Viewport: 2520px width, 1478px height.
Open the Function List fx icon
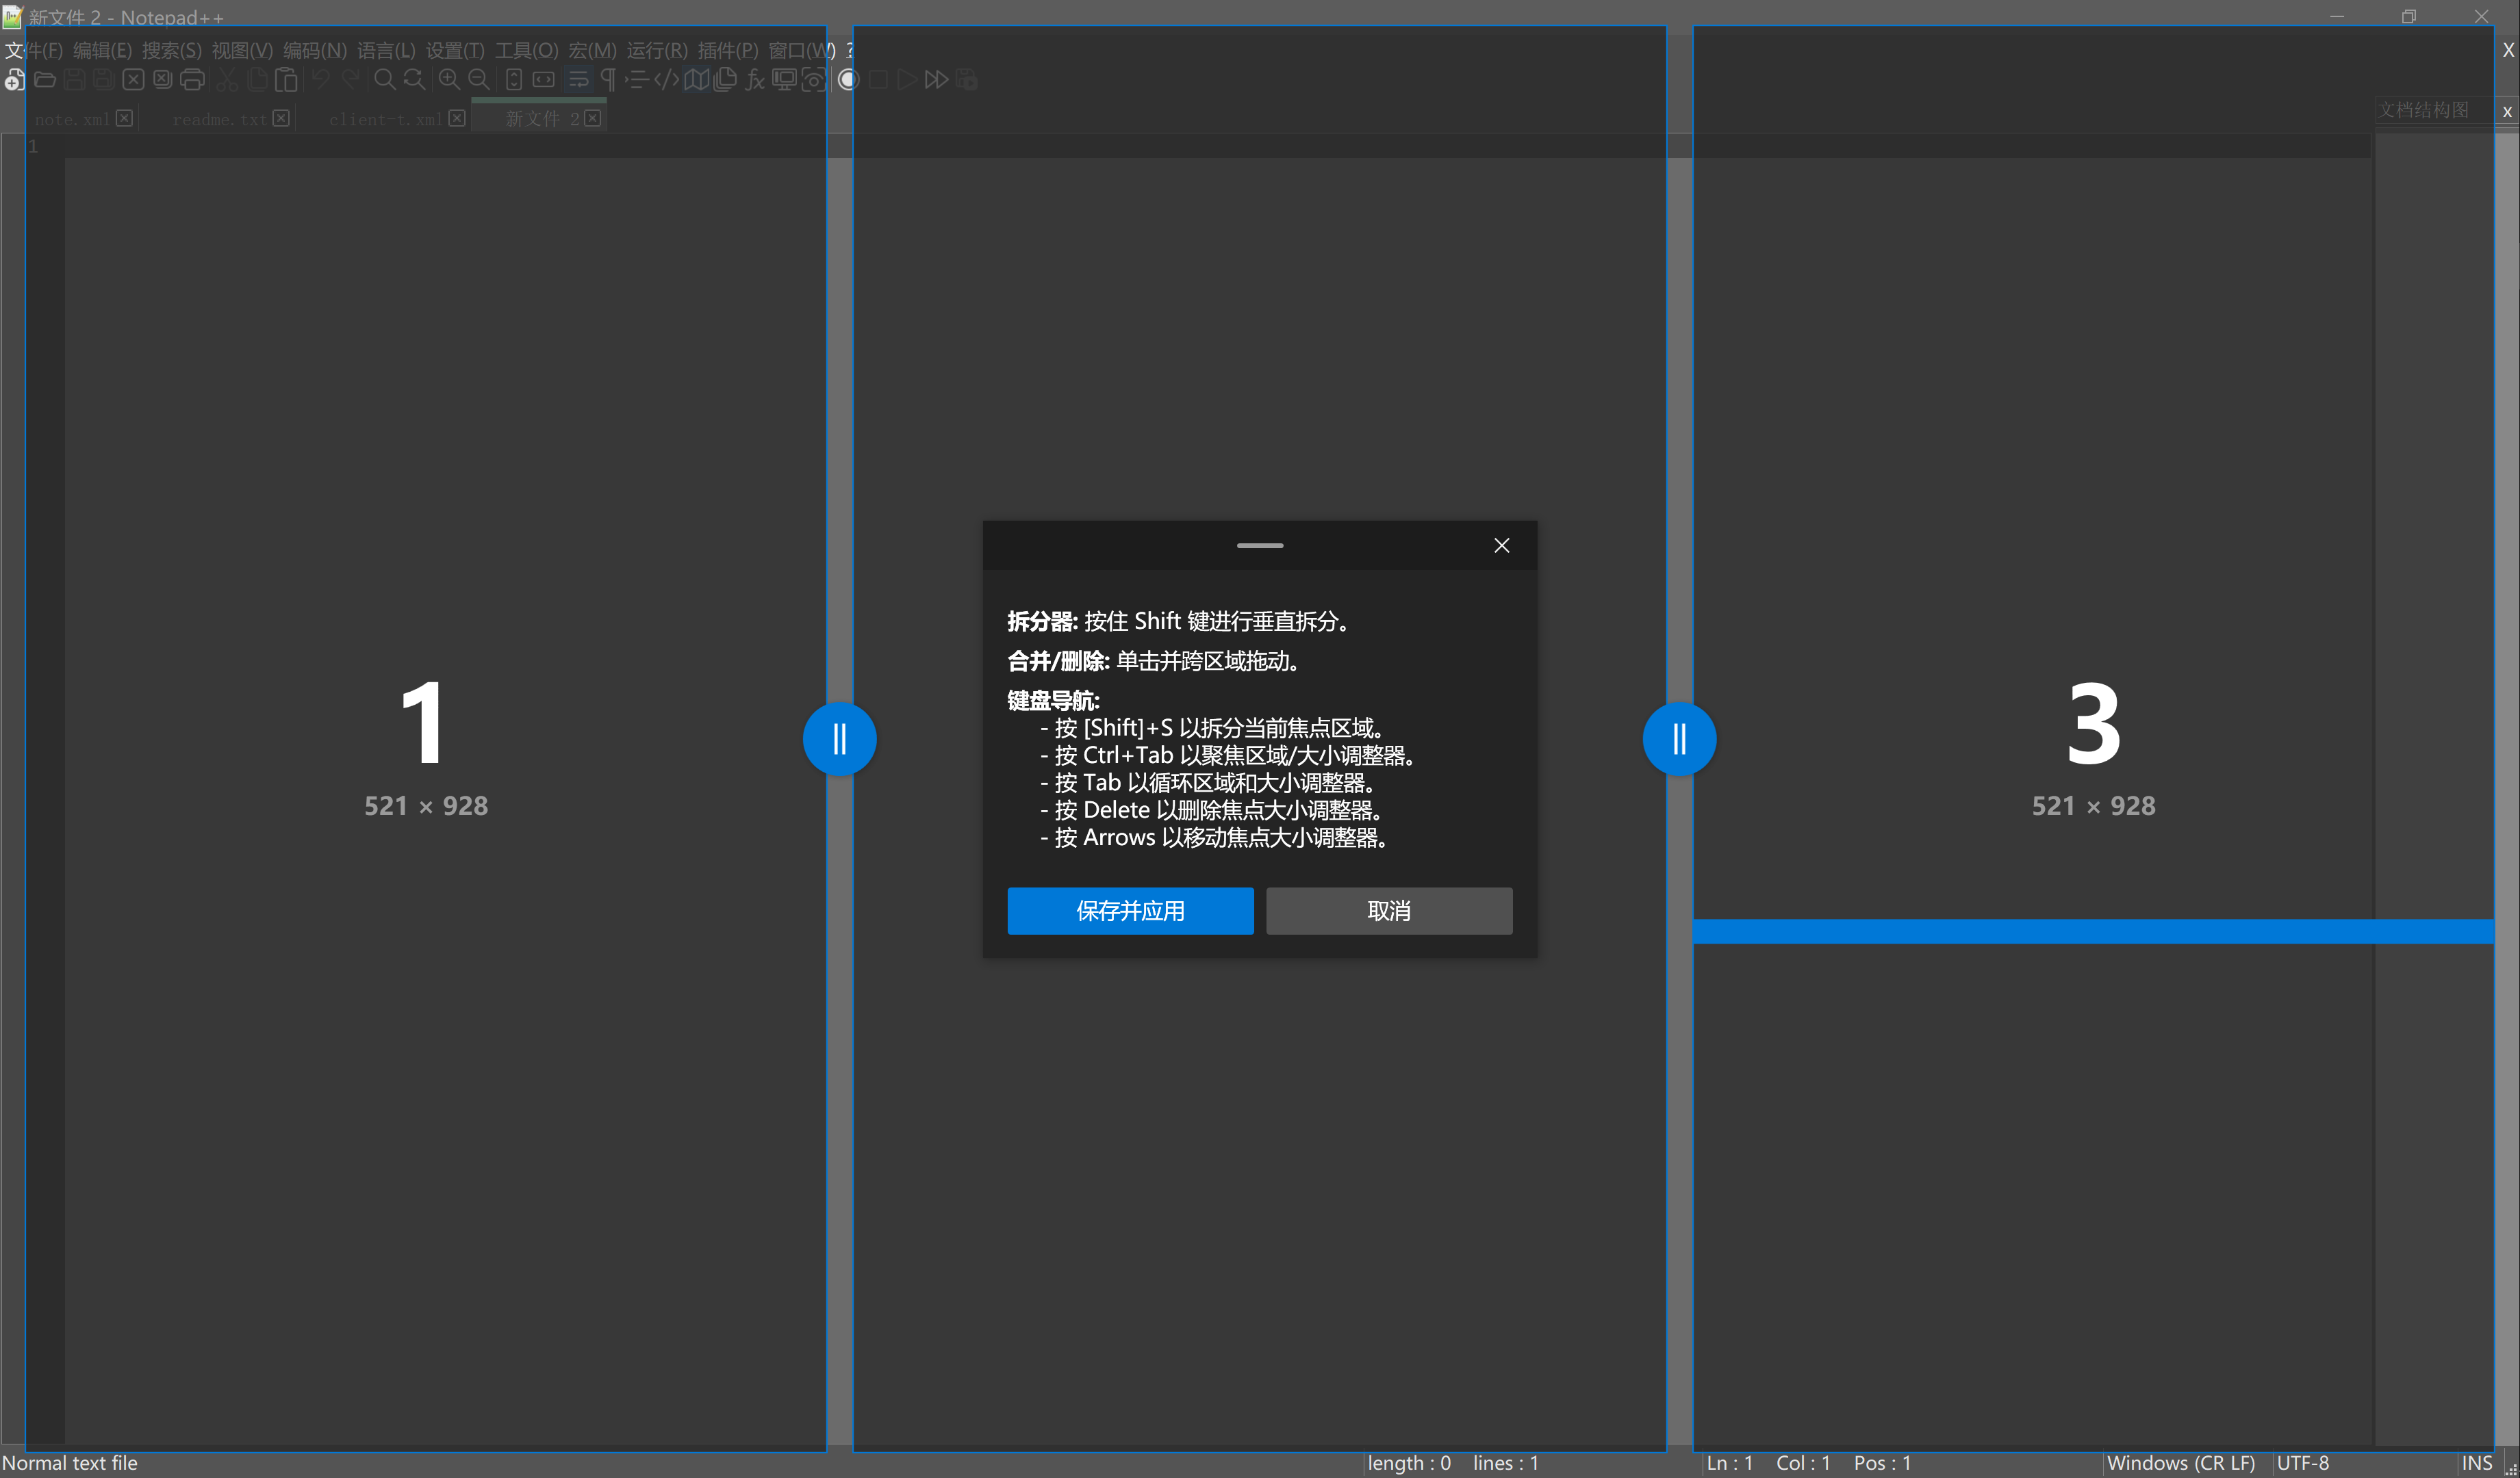(755, 80)
